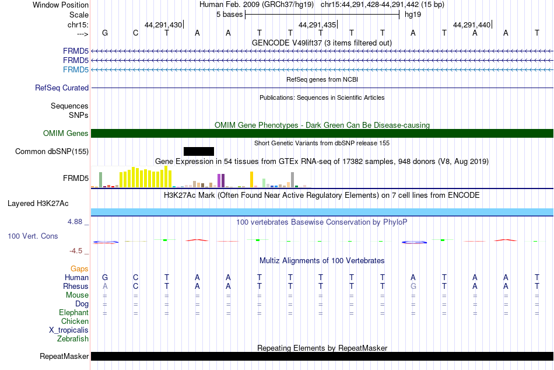
Task: Click the Common dbSNP(155) track label
Action: pyautogui.click(x=52, y=151)
